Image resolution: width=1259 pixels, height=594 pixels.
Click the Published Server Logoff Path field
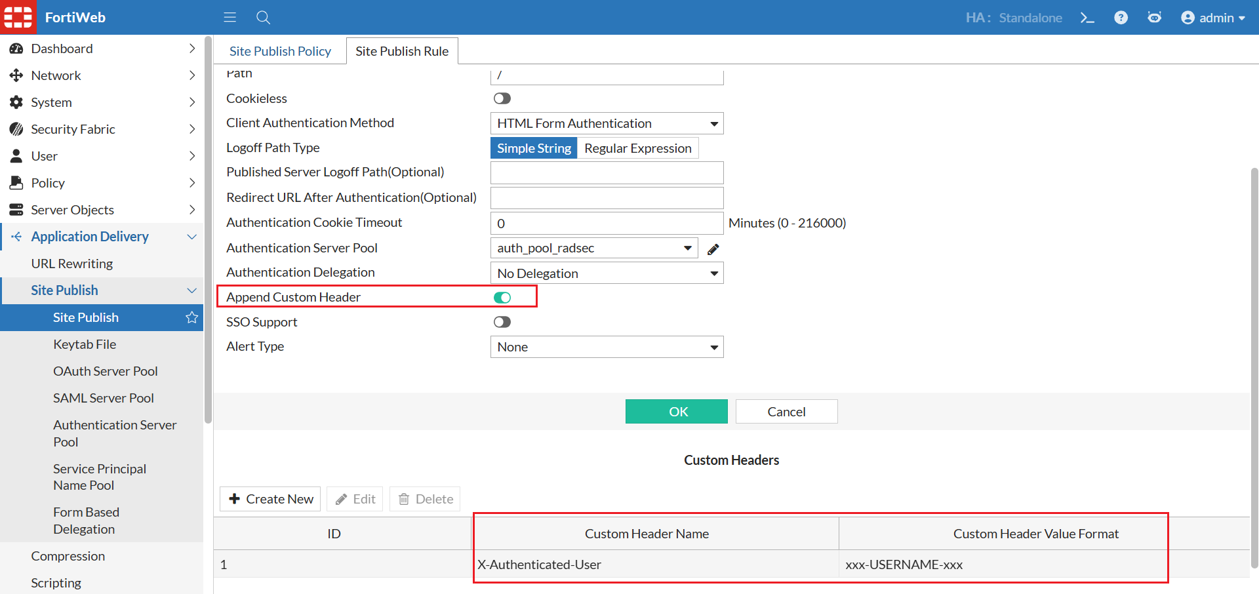pos(607,173)
